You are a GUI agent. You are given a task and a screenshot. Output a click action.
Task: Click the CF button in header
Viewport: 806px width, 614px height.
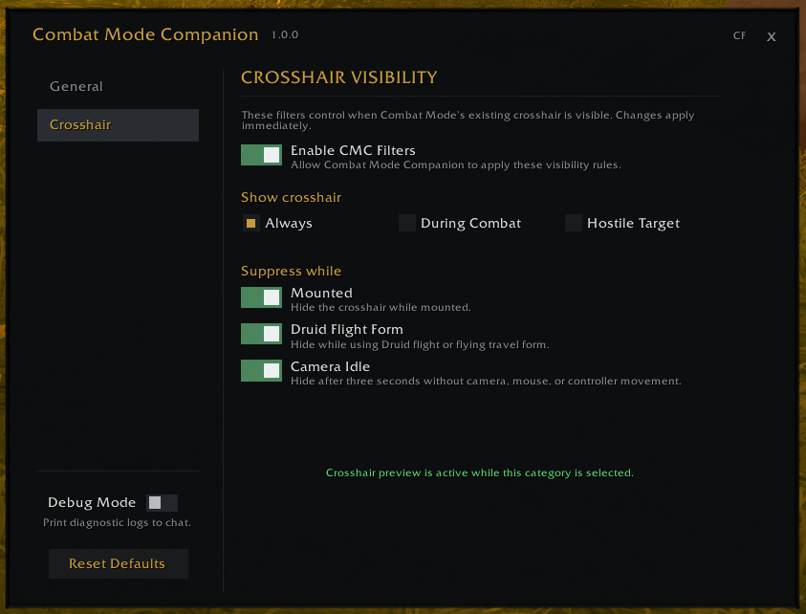click(x=739, y=35)
